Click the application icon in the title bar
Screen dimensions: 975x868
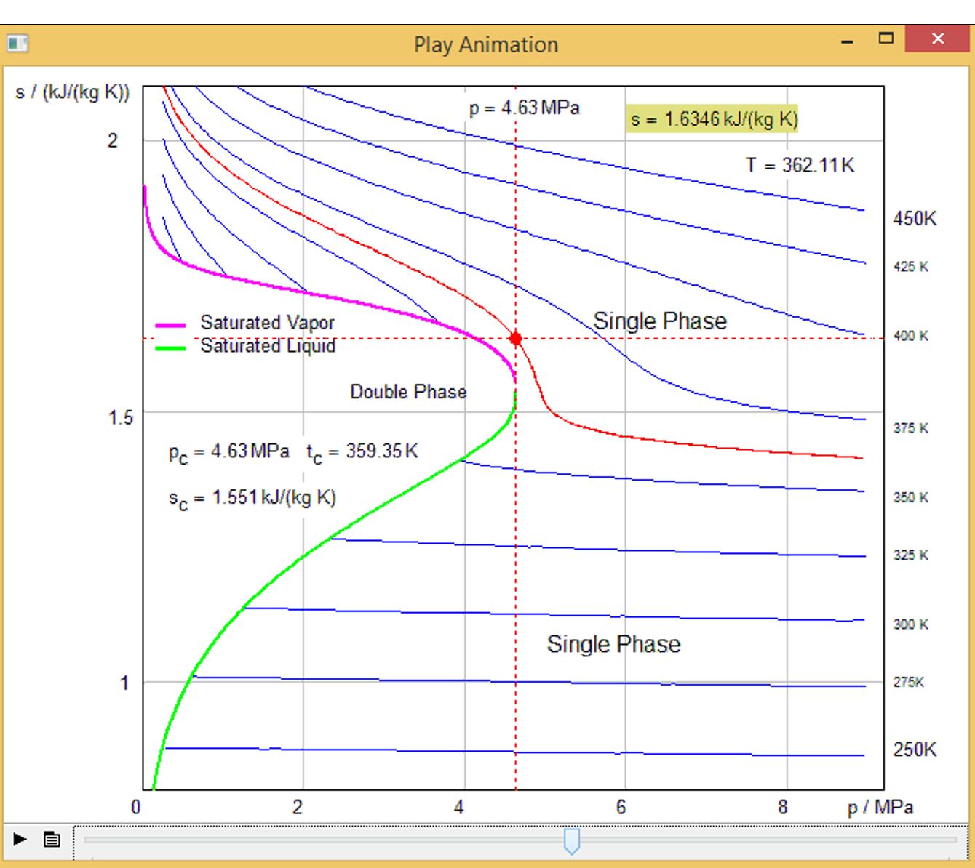18,44
